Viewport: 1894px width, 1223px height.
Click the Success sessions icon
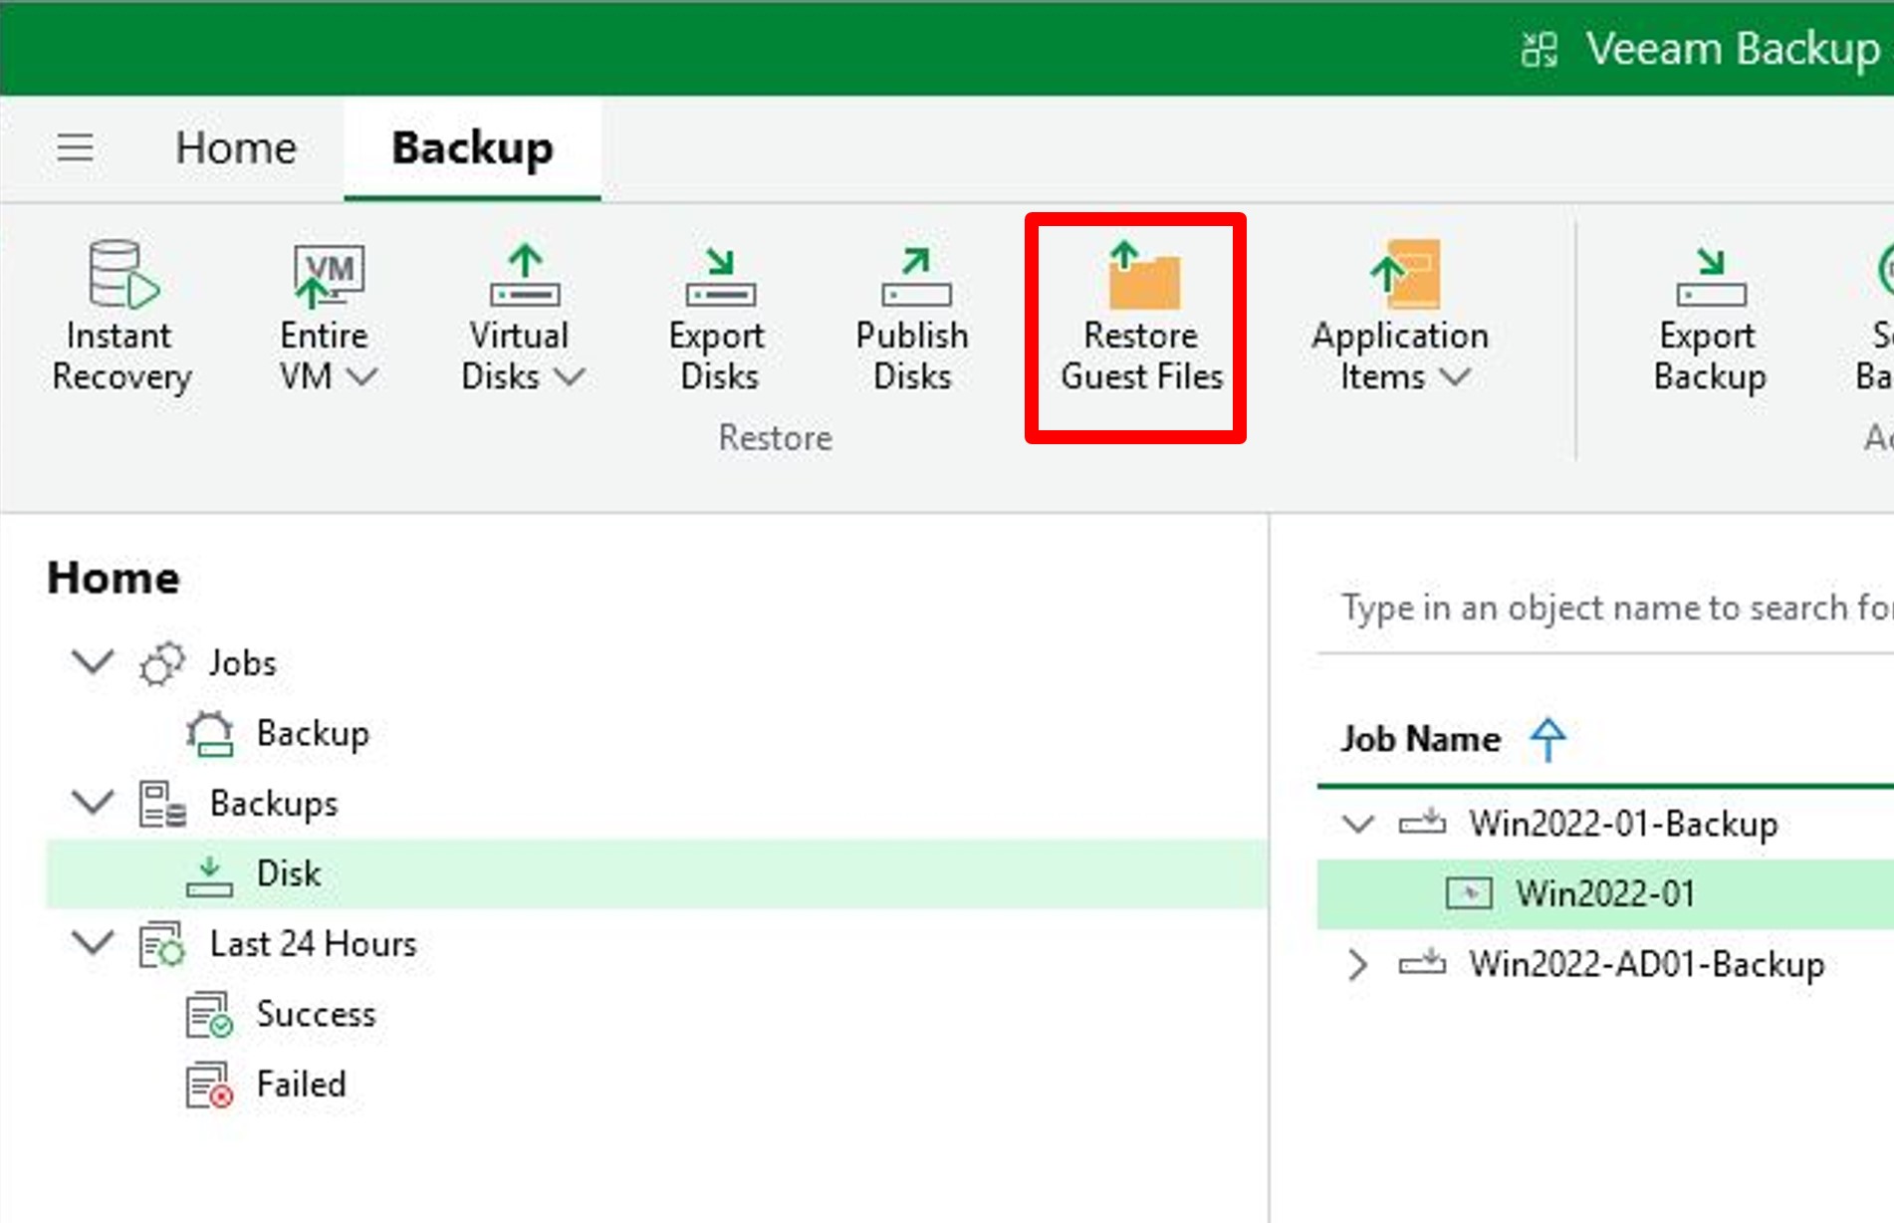(x=209, y=1015)
